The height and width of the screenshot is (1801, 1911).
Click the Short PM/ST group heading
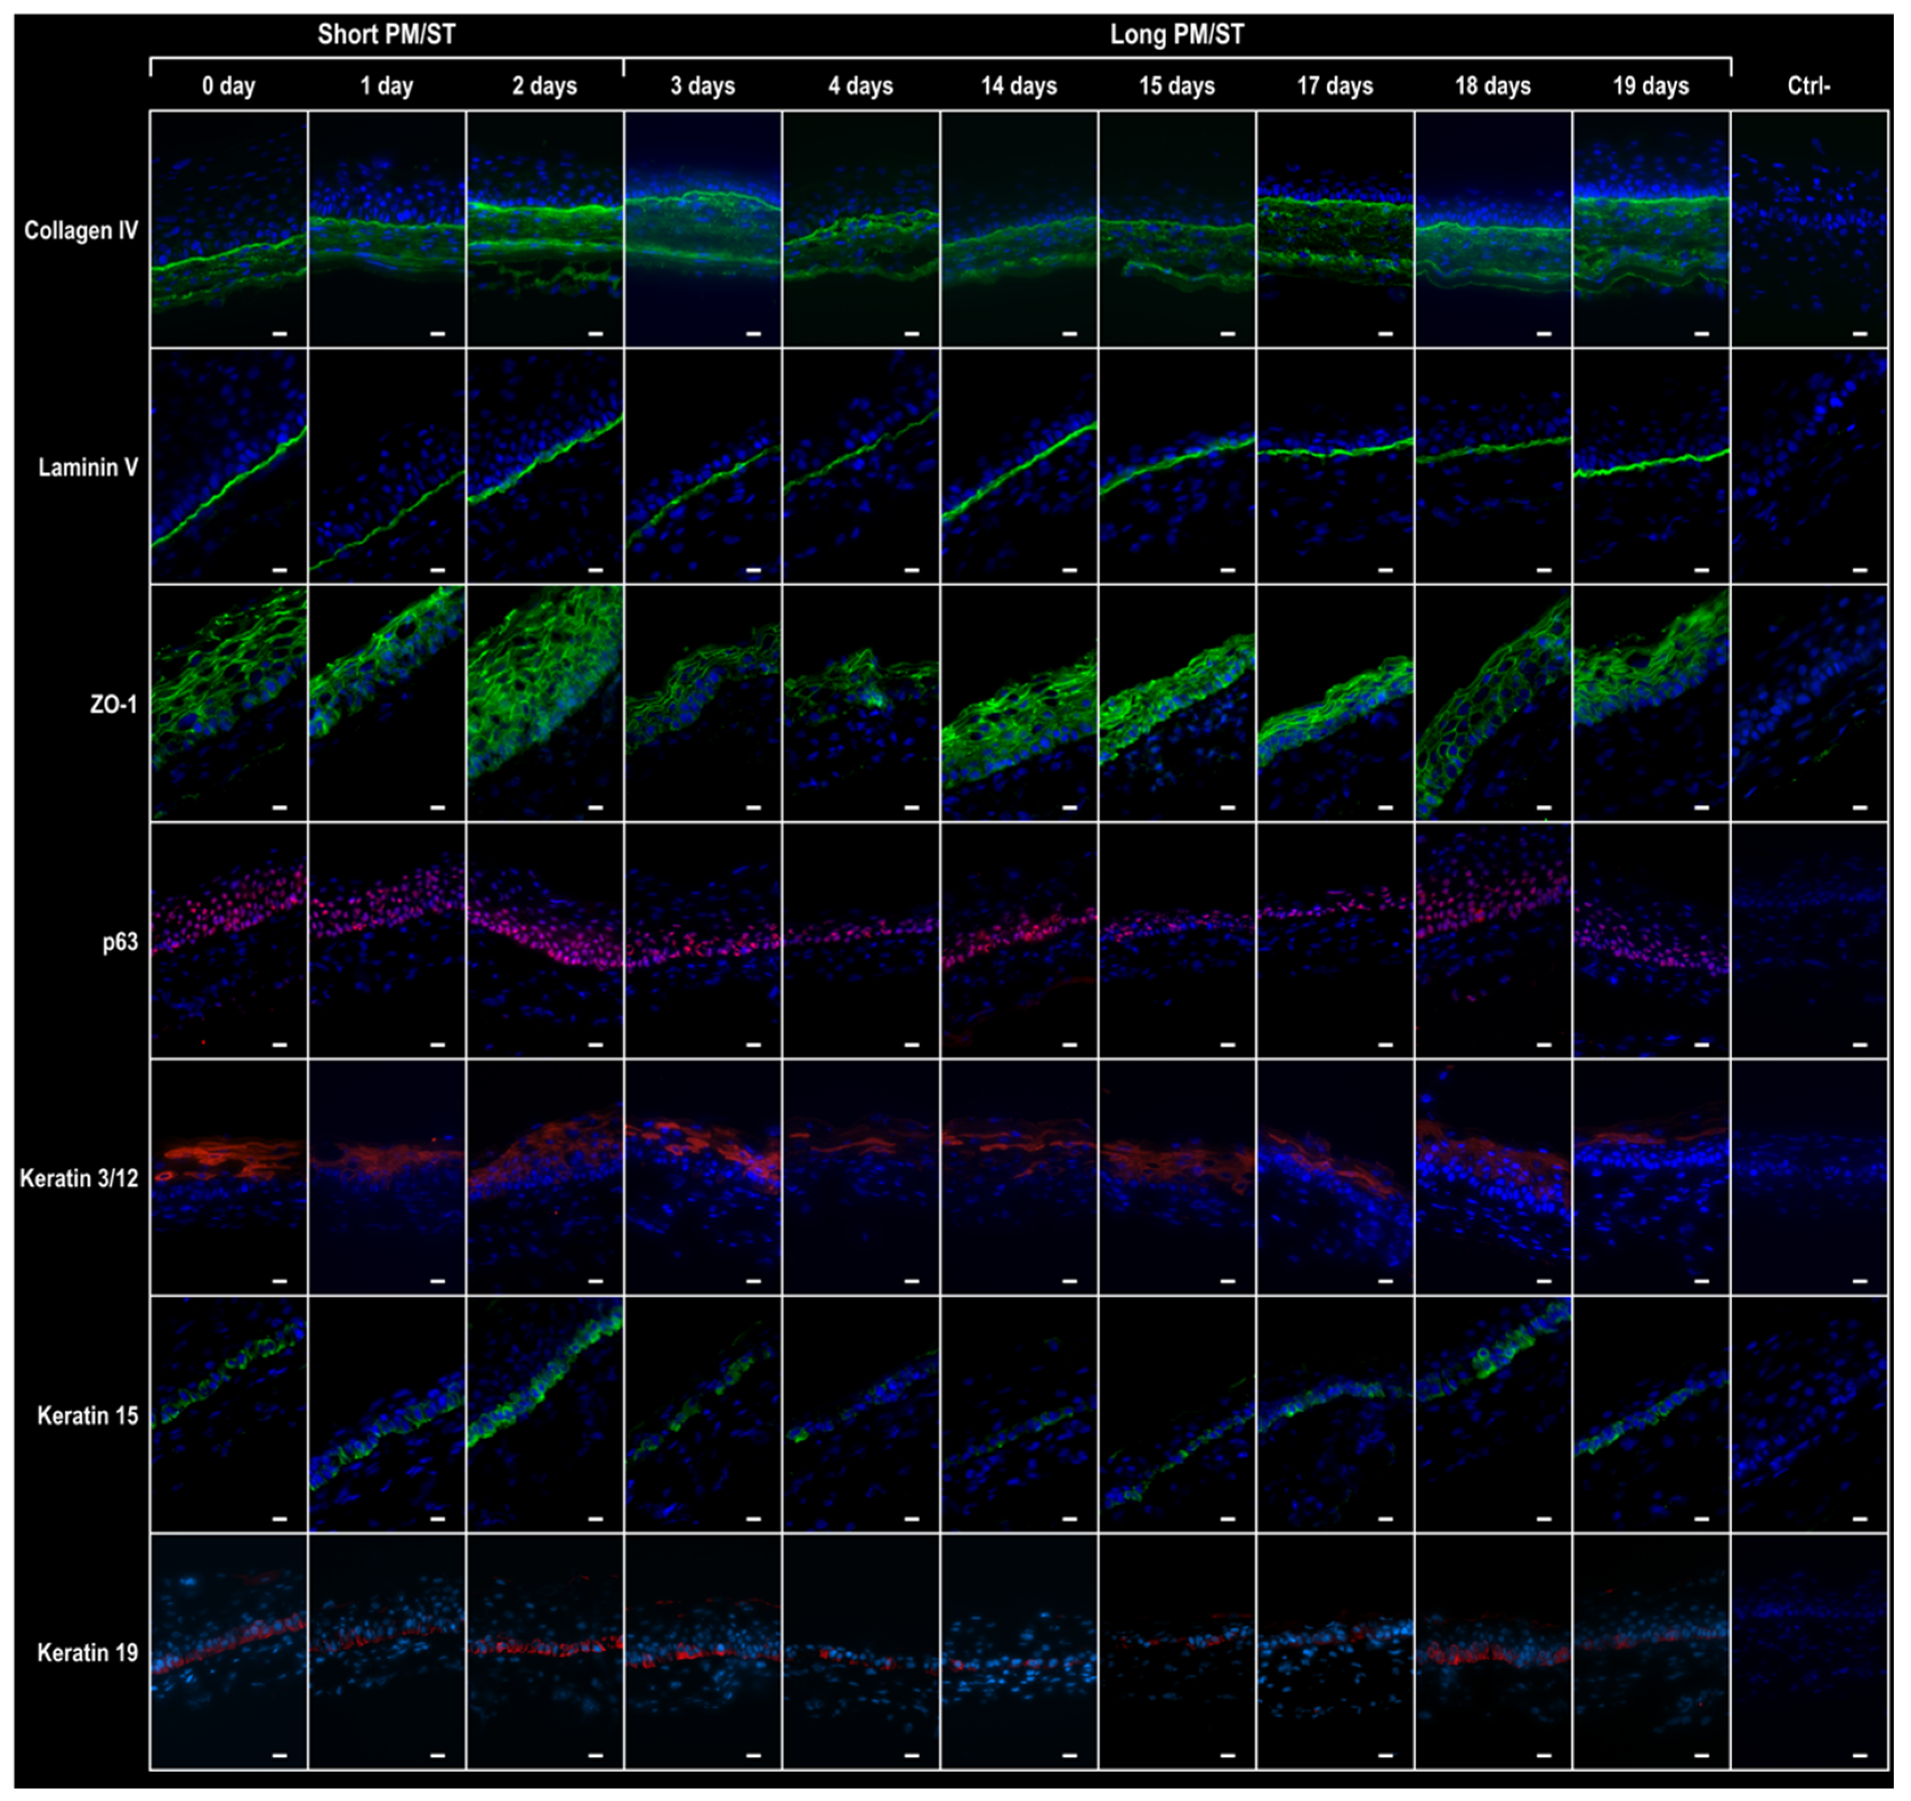coord(387,35)
